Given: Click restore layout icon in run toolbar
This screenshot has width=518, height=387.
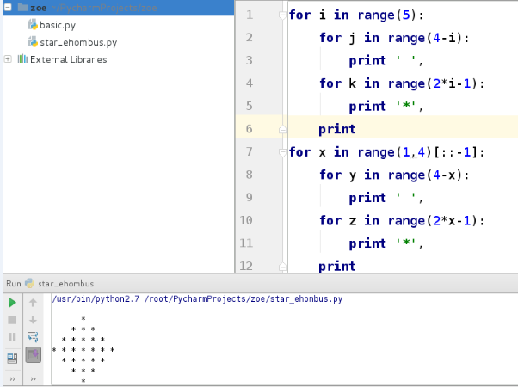Looking at the screenshot, I should tap(12, 359).
